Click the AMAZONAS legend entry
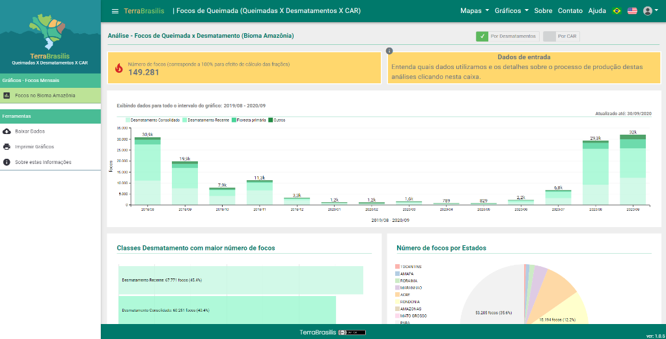 [x=408, y=308]
